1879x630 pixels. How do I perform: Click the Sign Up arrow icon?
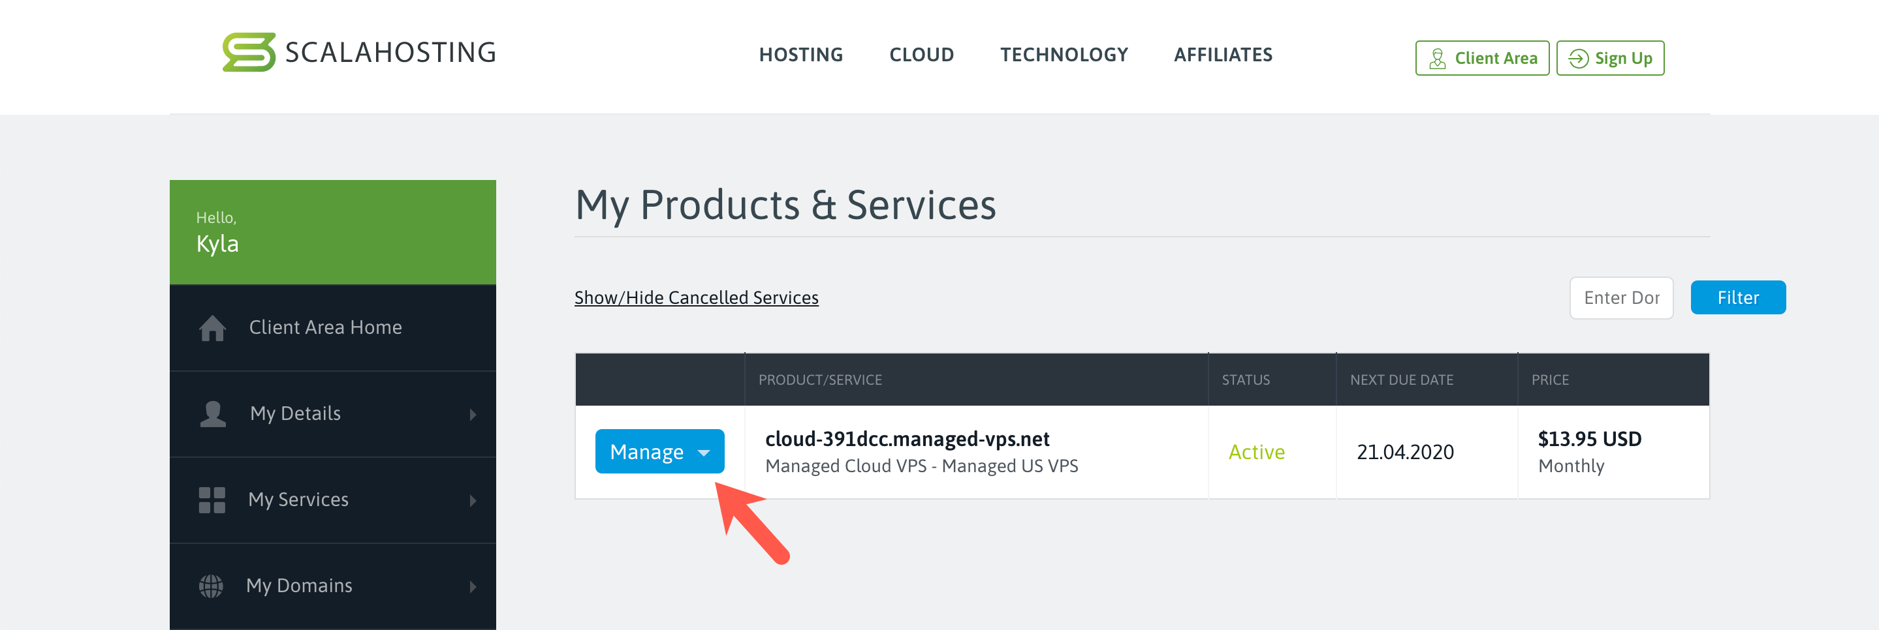coord(1578,58)
